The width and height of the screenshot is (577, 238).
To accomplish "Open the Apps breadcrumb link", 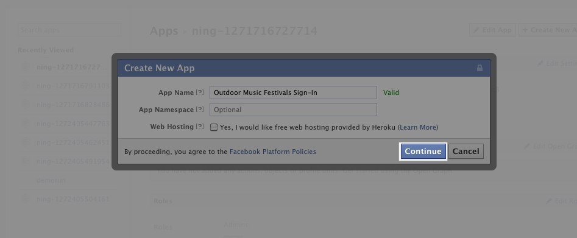I will (x=164, y=31).
